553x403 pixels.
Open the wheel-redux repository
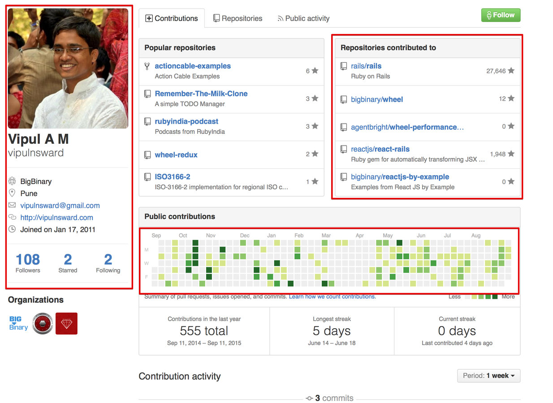(x=176, y=154)
